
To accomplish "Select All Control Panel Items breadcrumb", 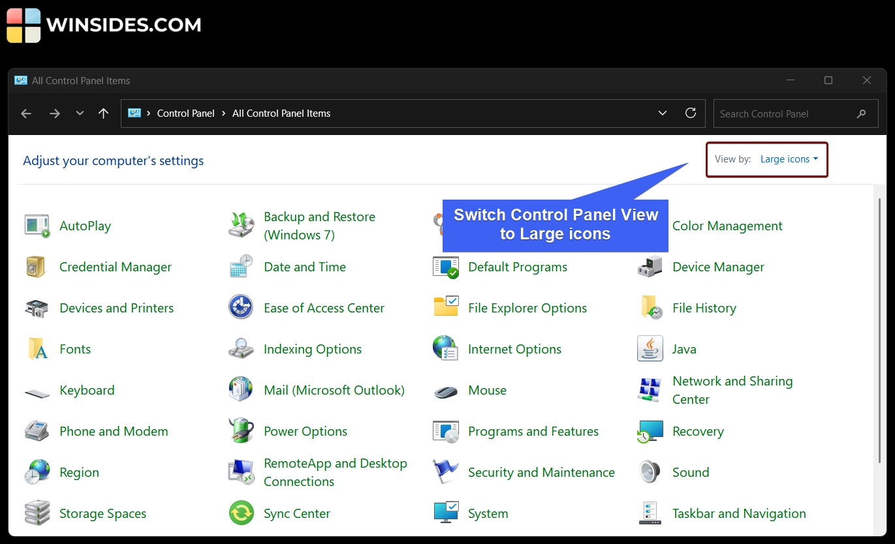I will (x=281, y=113).
